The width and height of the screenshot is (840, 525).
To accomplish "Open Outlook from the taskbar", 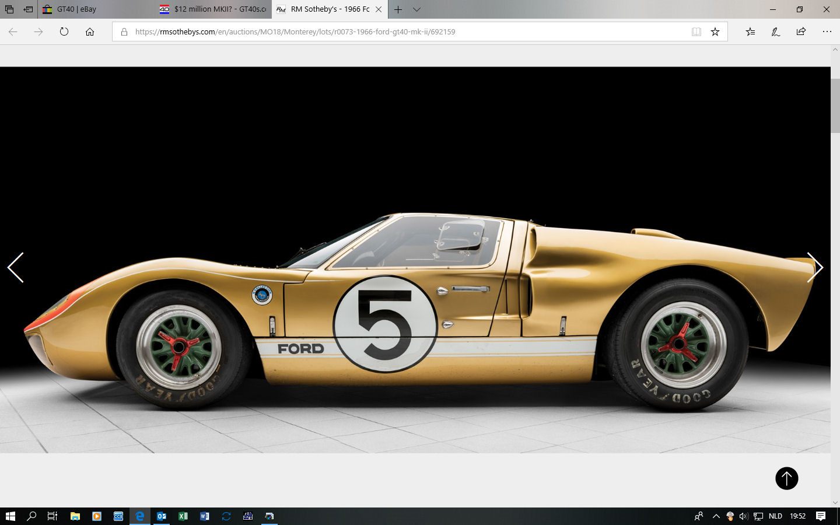I will [x=162, y=516].
